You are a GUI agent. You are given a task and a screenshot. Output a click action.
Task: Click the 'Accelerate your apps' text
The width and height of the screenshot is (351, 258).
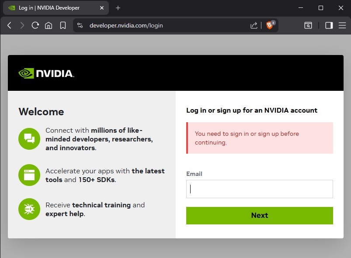pos(105,175)
